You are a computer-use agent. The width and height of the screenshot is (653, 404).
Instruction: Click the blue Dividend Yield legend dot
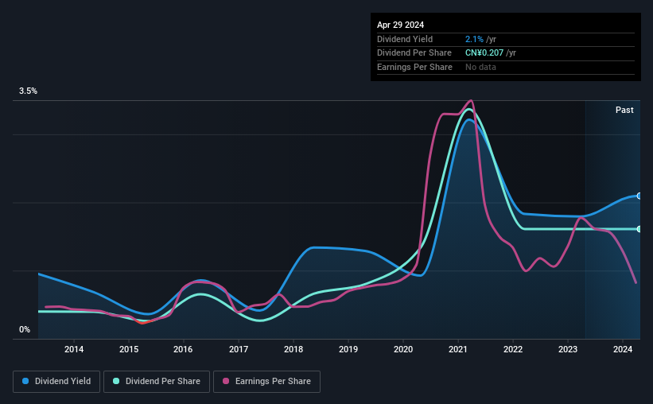point(25,381)
